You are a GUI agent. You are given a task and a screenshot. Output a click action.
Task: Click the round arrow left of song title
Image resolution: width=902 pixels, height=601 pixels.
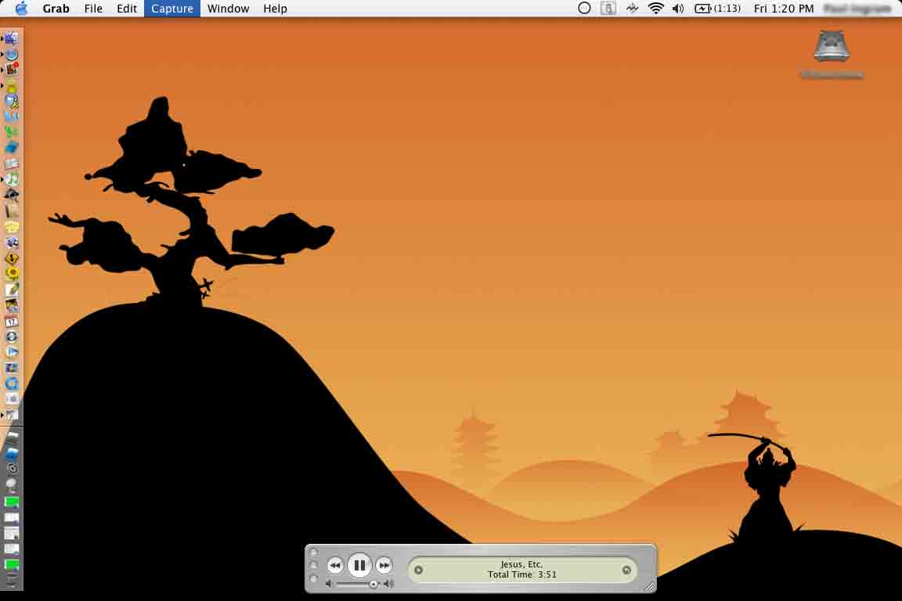pyautogui.click(x=418, y=570)
